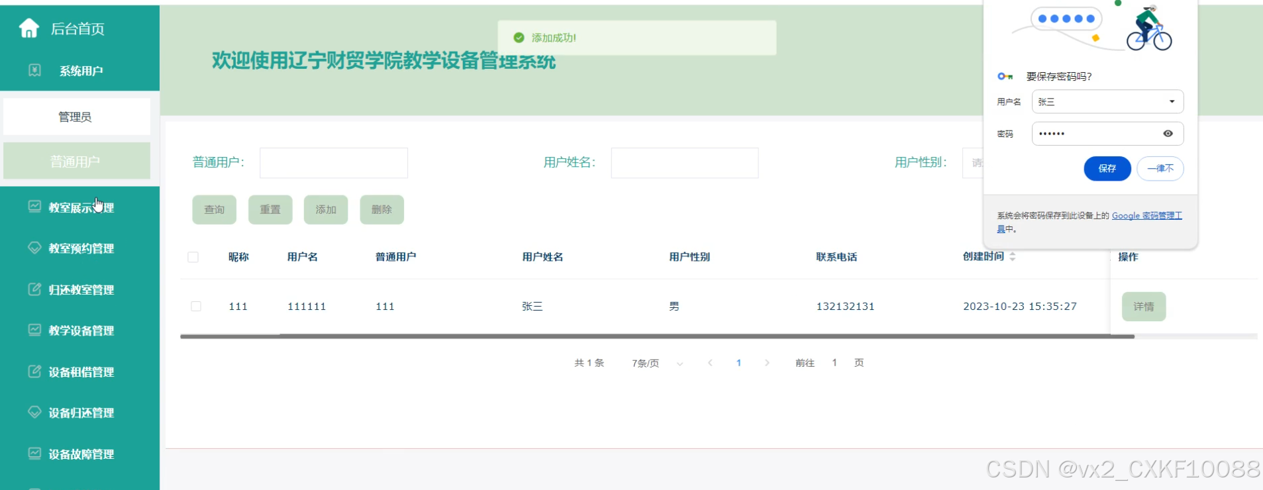
Task: Click the 前往 page number input
Action: (x=834, y=363)
